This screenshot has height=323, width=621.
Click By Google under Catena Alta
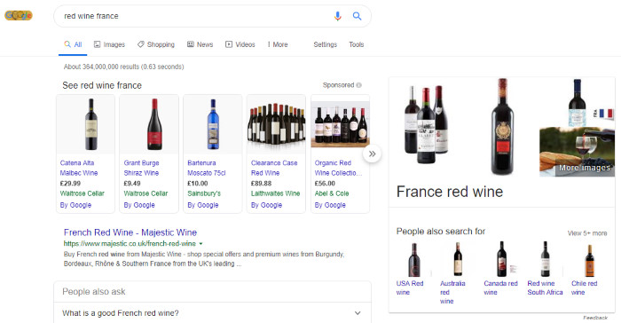click(75, 205)
